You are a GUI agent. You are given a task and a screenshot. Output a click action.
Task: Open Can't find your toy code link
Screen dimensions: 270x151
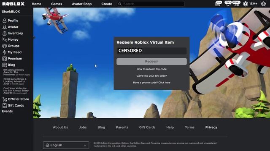[151, 76]
